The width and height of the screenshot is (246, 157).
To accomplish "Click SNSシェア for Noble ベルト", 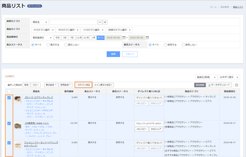I will coord(156,129).
